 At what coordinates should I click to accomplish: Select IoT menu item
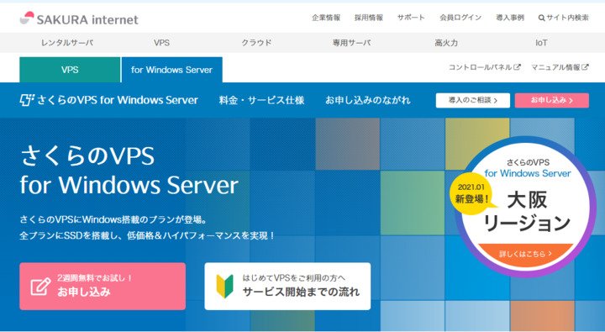point(541,43)
